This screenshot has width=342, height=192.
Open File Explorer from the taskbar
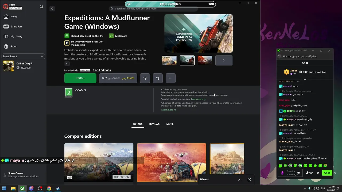coord(13,189)
